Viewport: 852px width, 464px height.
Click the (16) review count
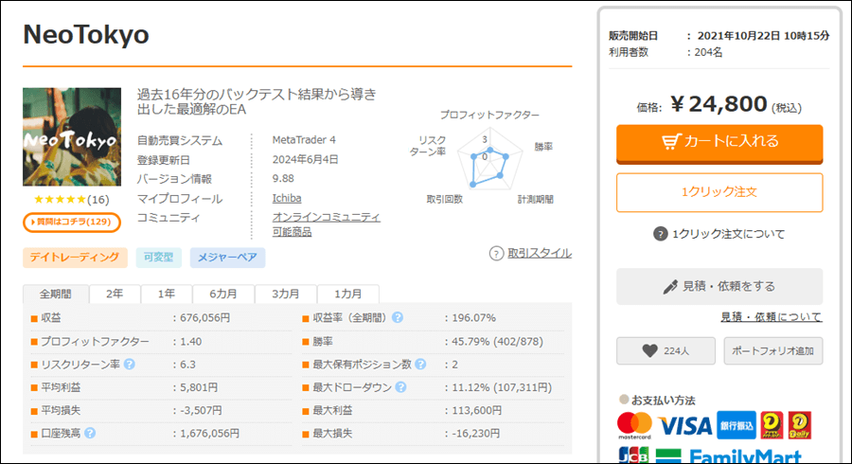98,200
